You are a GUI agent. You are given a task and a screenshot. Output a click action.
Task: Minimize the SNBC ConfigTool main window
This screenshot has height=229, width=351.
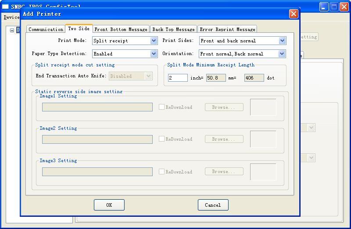[324, 7]
